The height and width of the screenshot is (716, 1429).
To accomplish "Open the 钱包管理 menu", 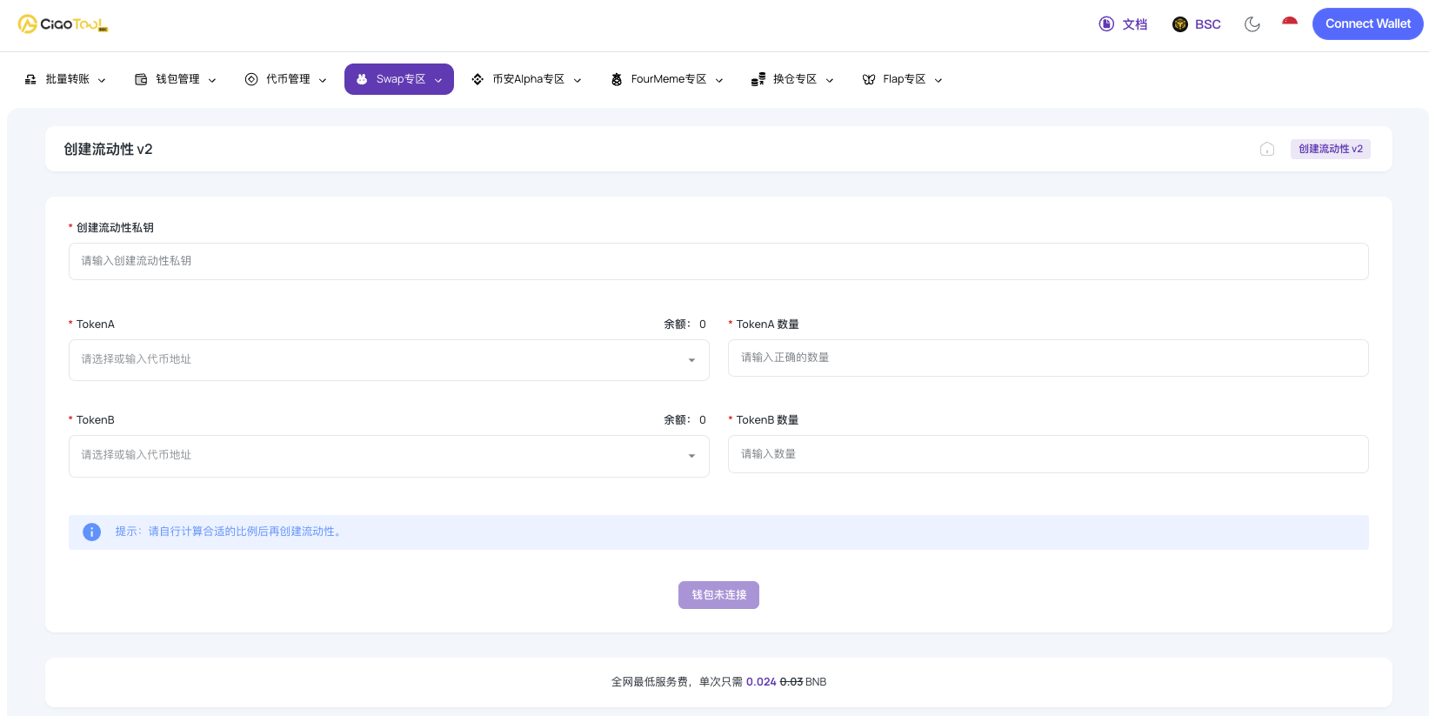I will tap(177, 79).
